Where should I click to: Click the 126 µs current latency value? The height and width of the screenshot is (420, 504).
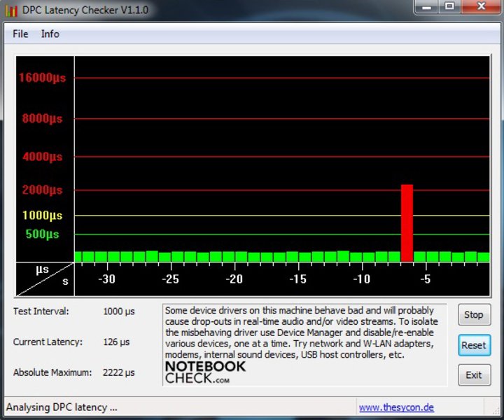pyautogui.click(x=116, y=342)
